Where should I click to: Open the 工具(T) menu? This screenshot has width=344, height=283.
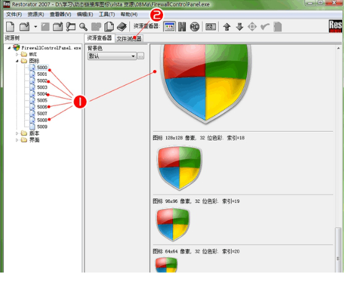(x=107, y=14)
